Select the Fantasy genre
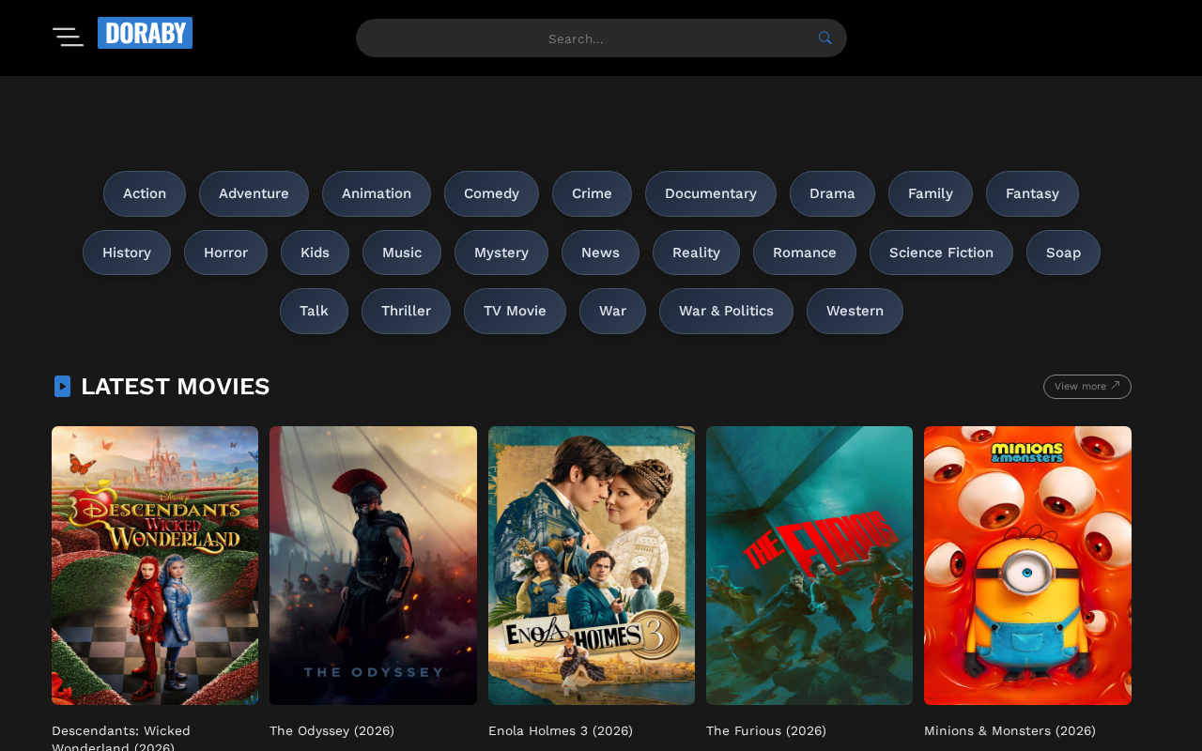 coord(1032,193)
